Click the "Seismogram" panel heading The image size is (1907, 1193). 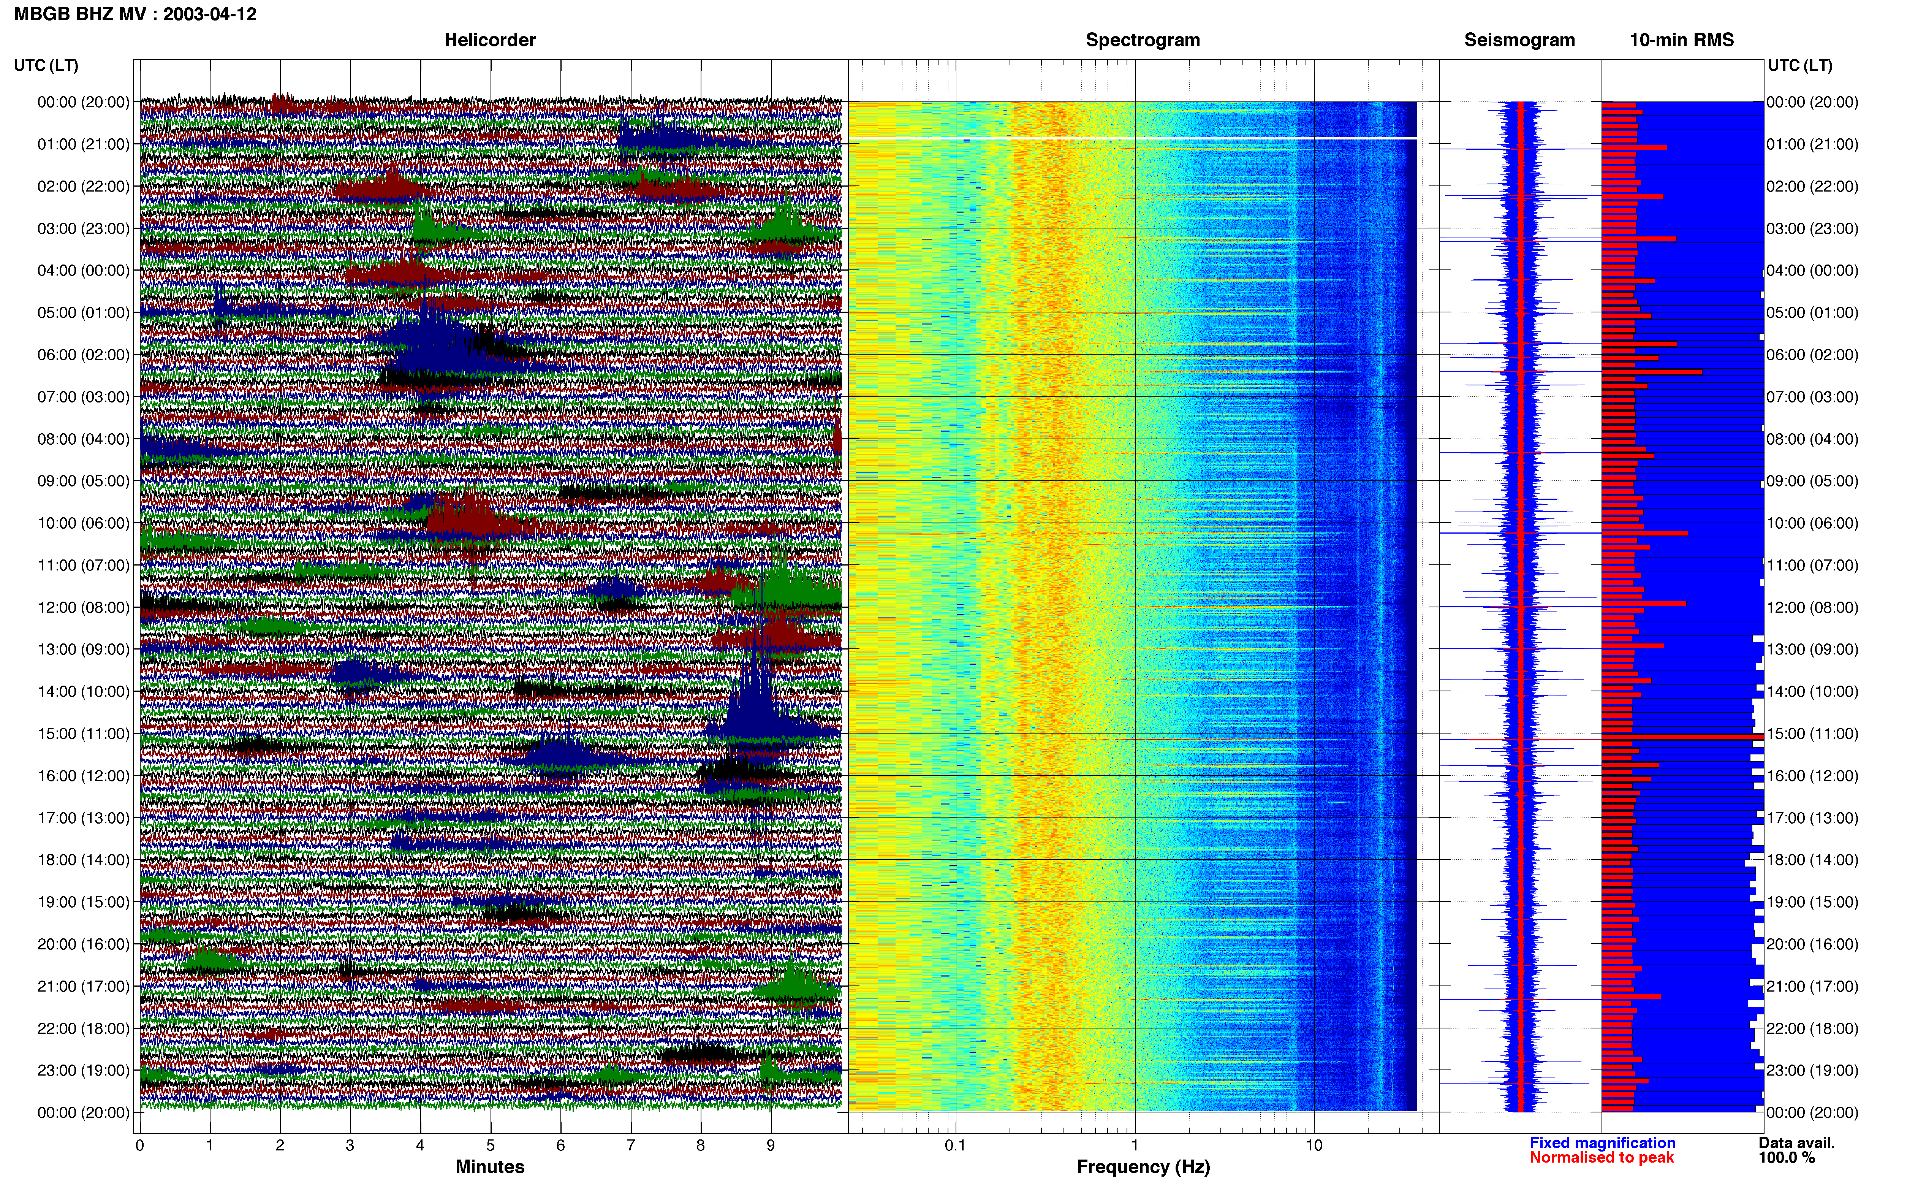point(1519,40)
